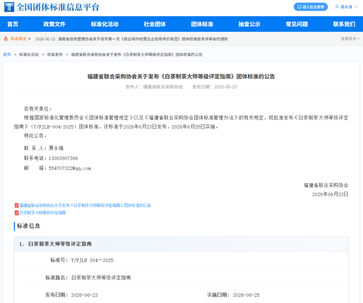
Task: Click the 特此公告 line
Action: point(35,135)
